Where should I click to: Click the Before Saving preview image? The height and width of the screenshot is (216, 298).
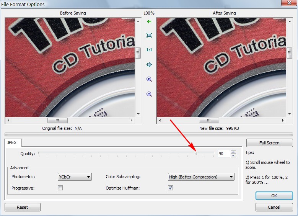tap(70, 67)
